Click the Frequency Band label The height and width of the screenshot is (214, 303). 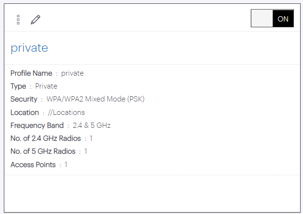[37, 125]
